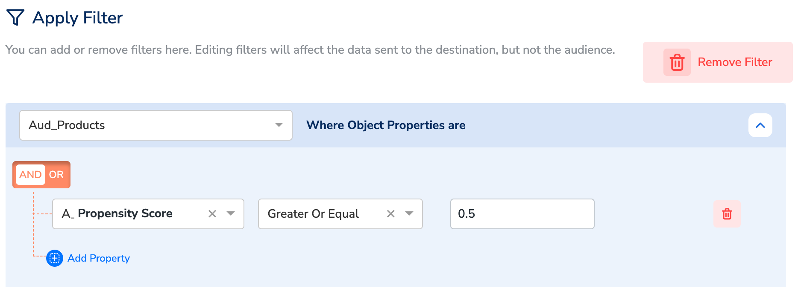Delete the Propensity Score filter row

[x=727, y=214]
